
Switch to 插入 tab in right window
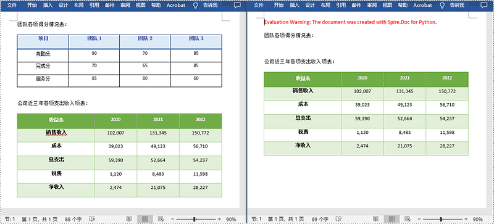coord(295,5)
